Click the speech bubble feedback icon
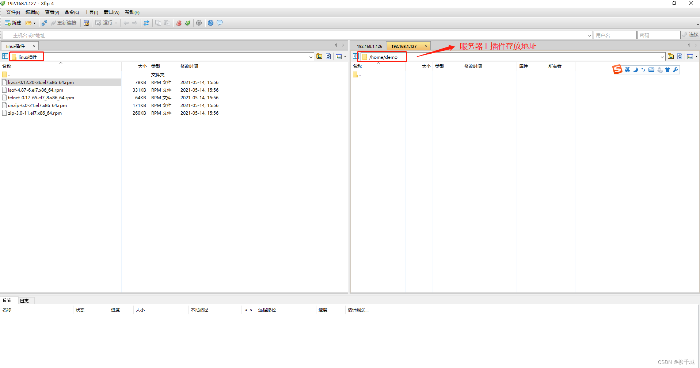The image size is (700, 368). click(x=220, y=23)
